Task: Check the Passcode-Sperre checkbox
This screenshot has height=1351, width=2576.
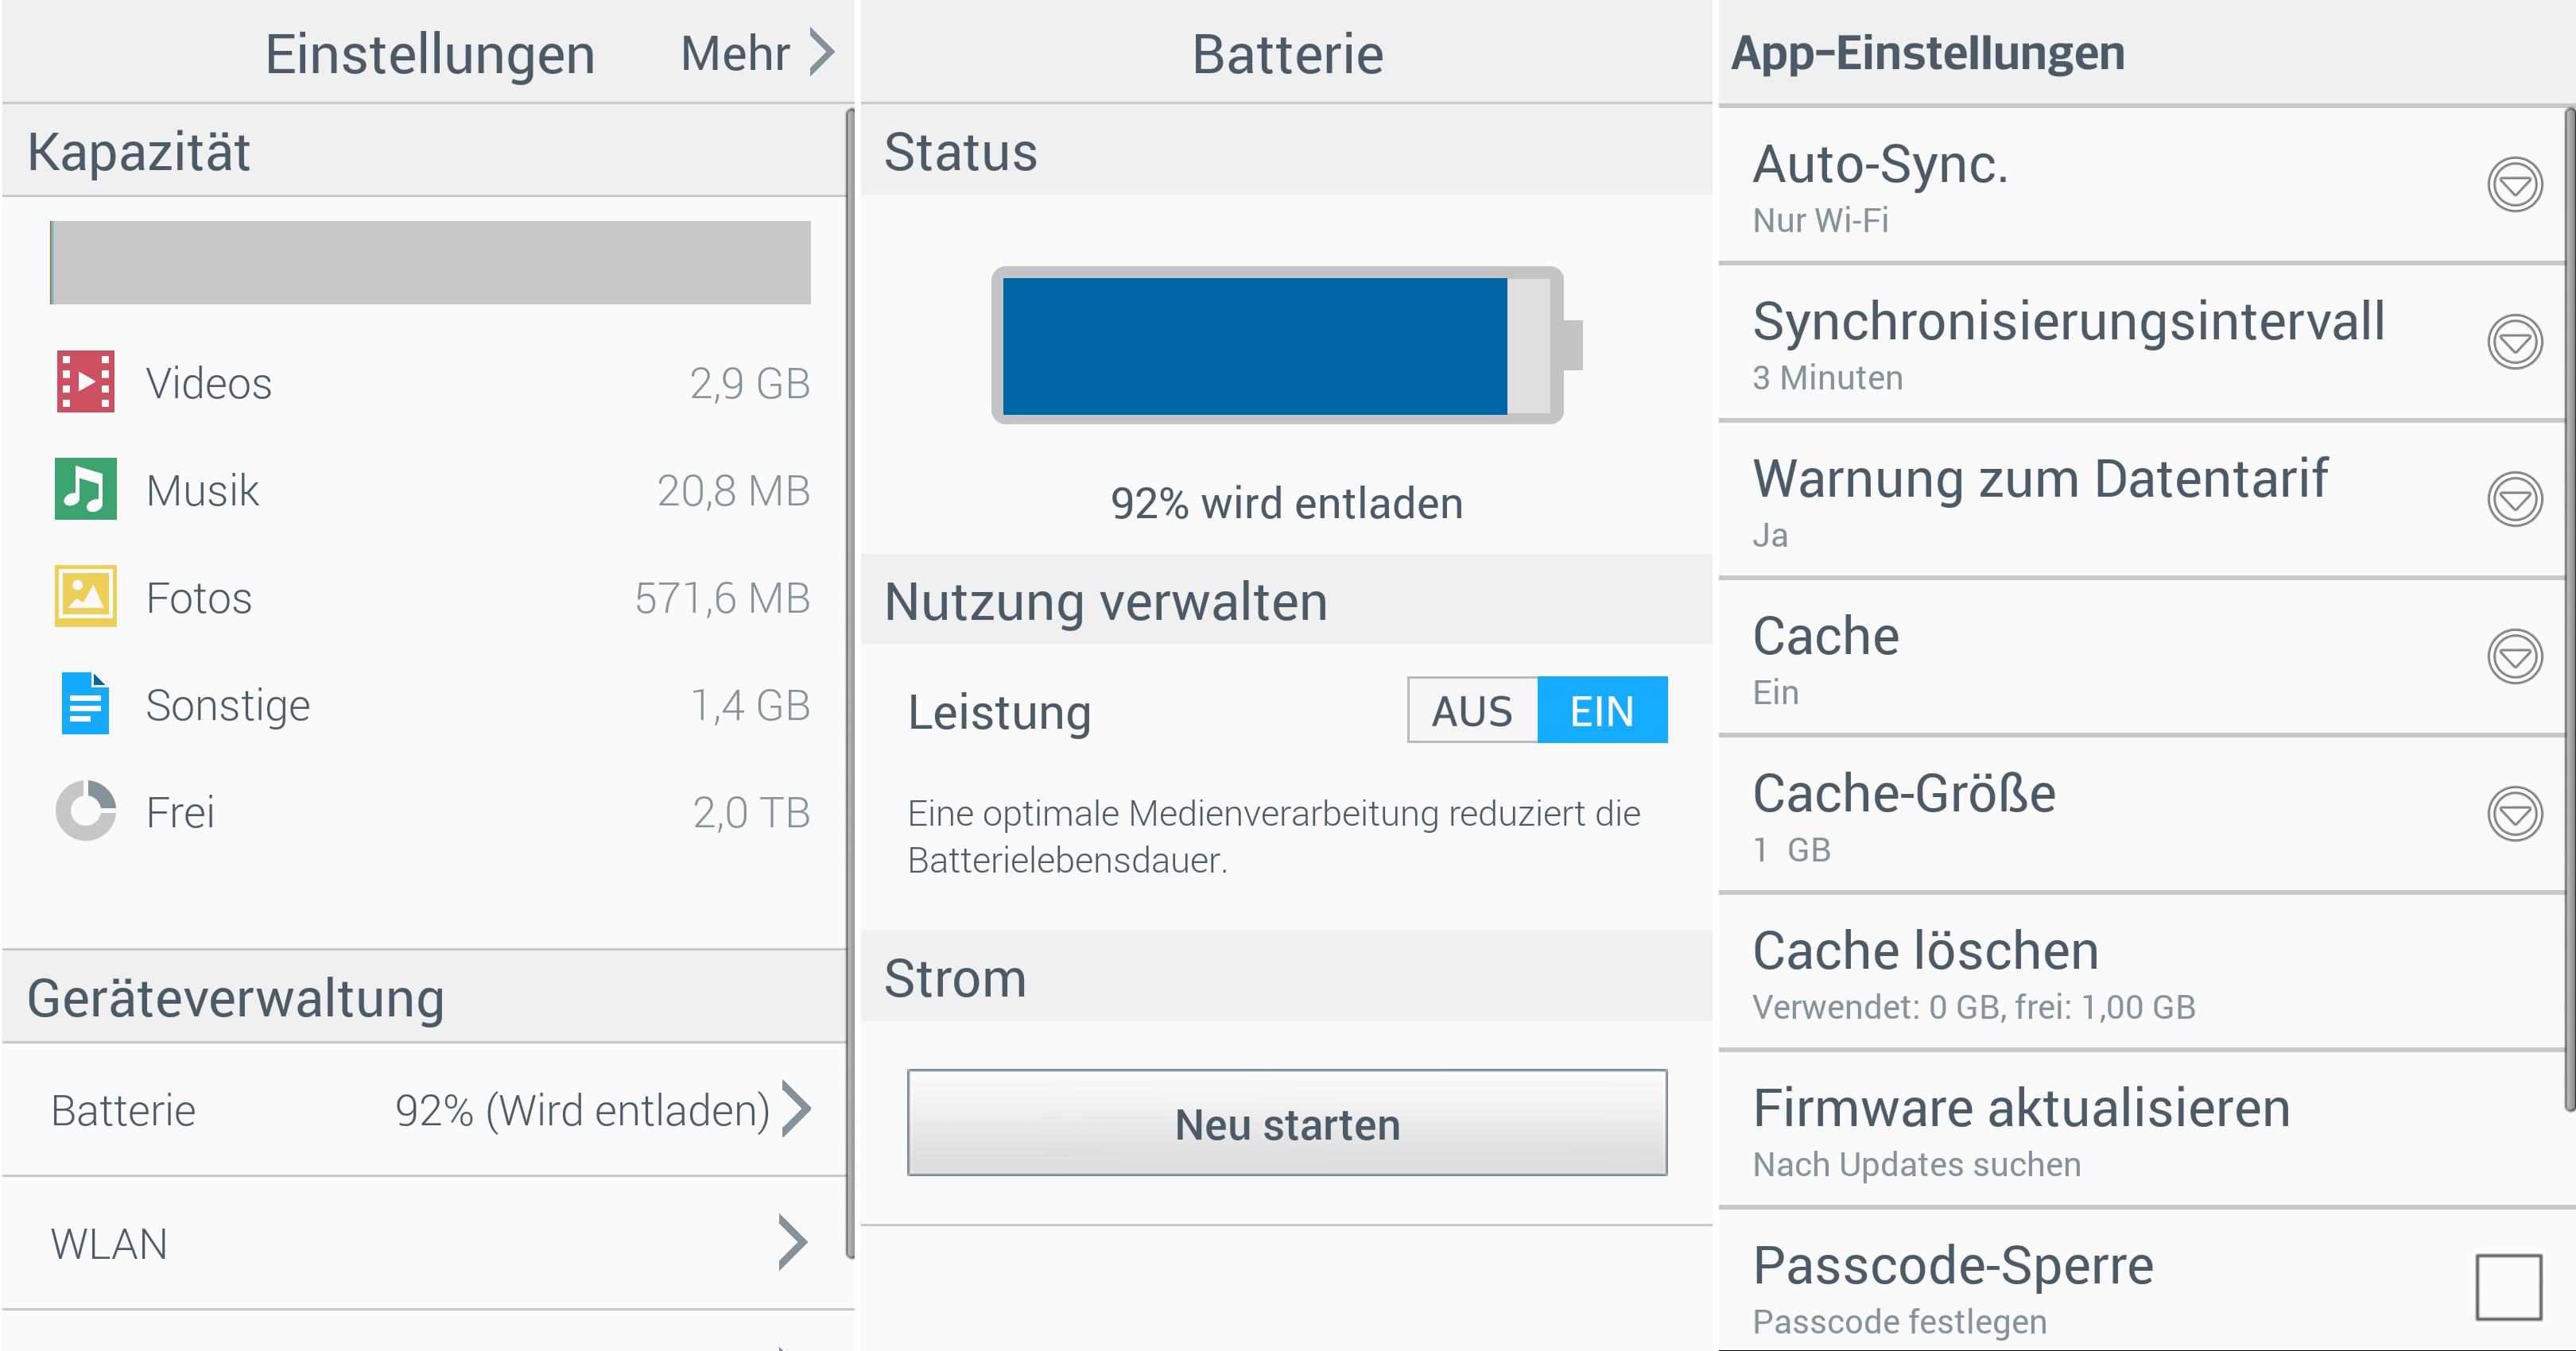Action: coord(2509,1287)
